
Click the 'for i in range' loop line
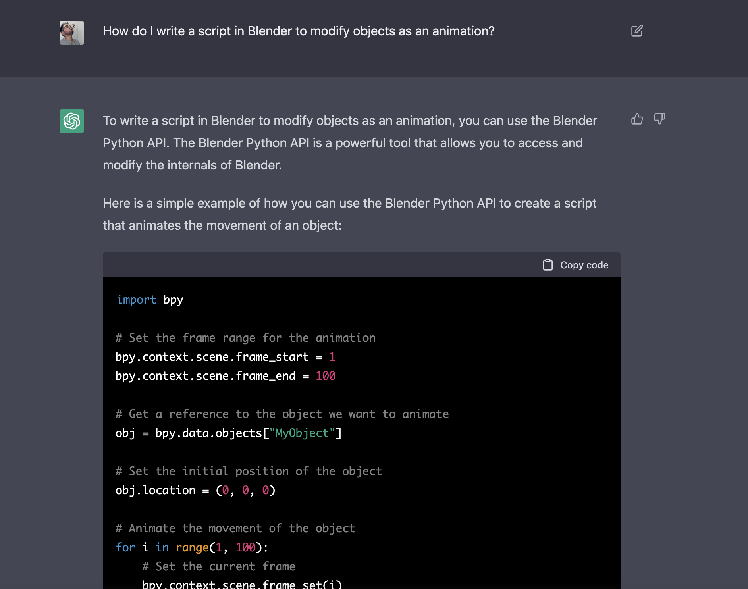192,547
